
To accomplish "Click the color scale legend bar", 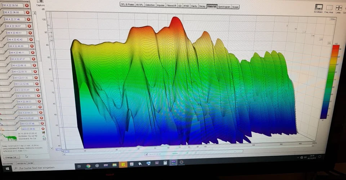I will (x=329, y=82).
